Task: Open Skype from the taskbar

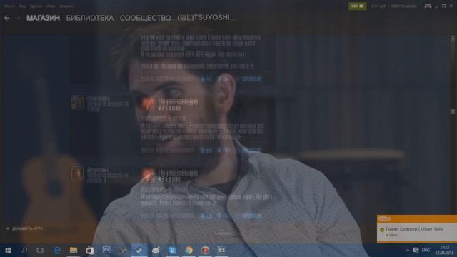Action: pos(172,250)
